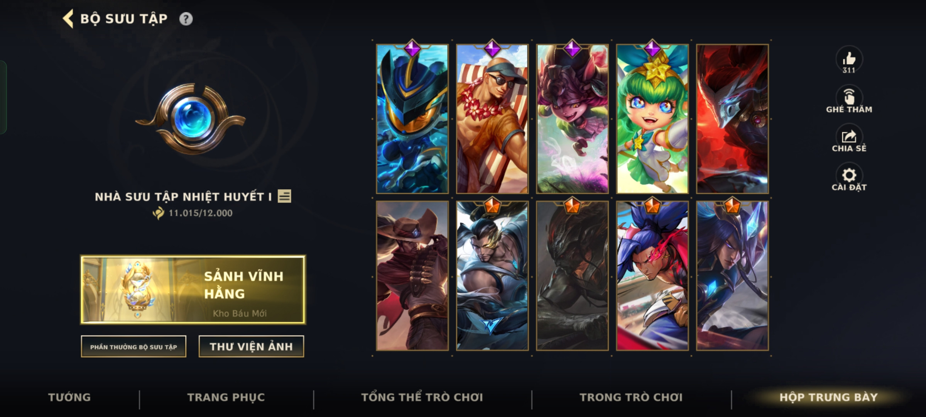The height and width of the screenshot is (417, 926).
Task: Tap the thumbs-up like icon
Action: click(849, 60)
